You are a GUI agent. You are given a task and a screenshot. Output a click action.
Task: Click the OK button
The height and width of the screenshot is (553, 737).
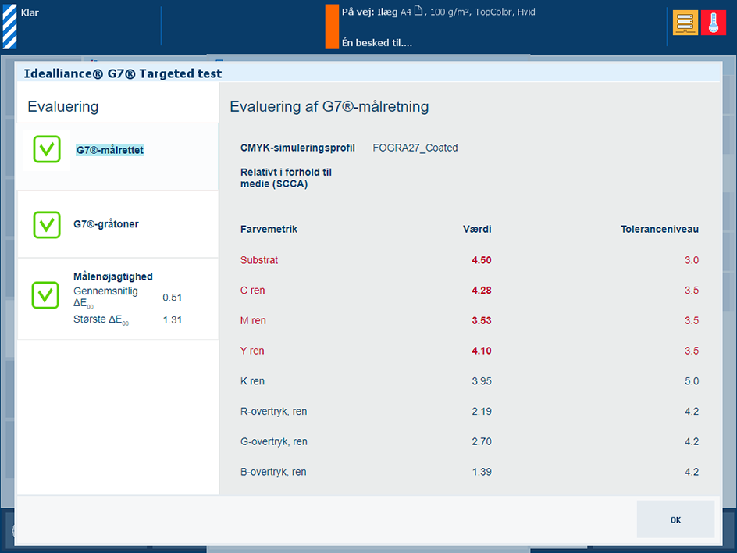[675, 519]
